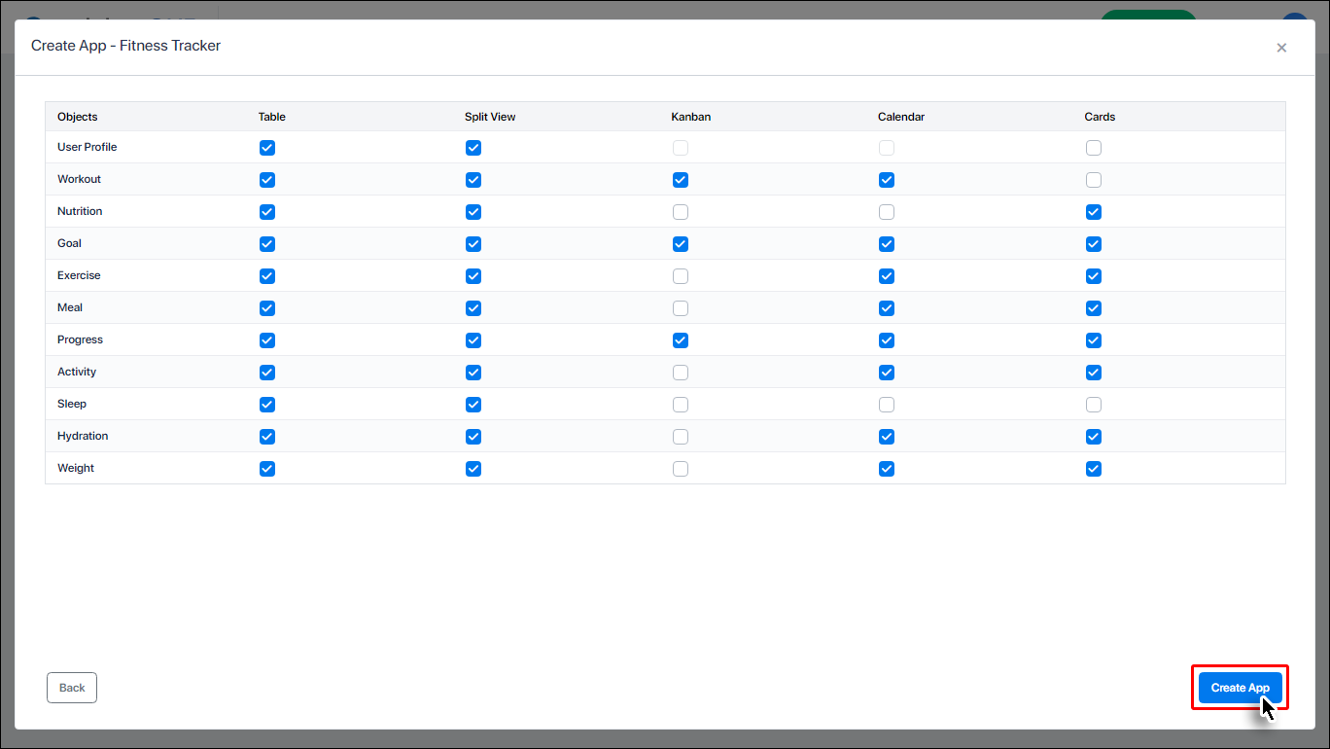Viewport: 1330px width, 749px height.
Task: Select the Hydration object name
Action: pyautogui.click(x=83, y=436)
